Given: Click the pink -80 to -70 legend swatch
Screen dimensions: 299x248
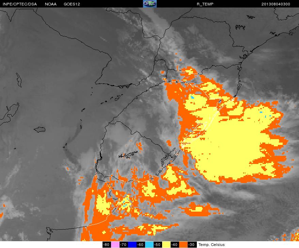Looking at the screenshot, I should pos(115,245).
